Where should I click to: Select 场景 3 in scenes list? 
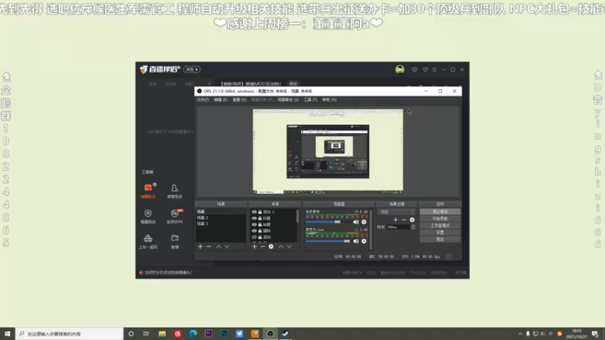pyautogui.click(x=203, y=224)
